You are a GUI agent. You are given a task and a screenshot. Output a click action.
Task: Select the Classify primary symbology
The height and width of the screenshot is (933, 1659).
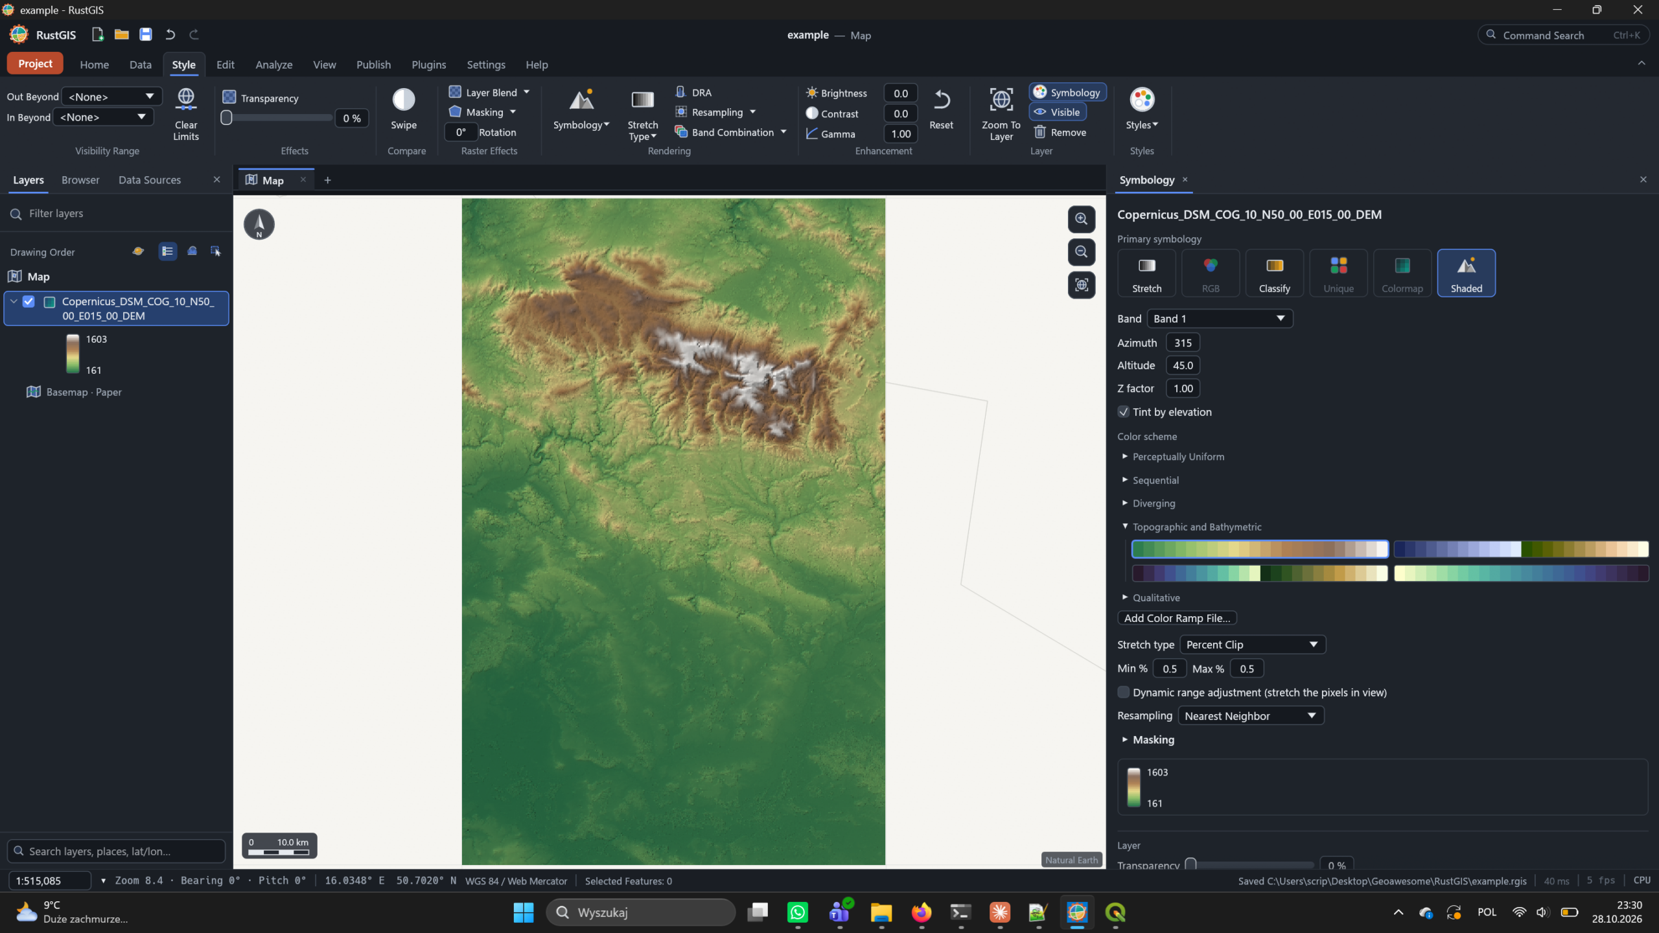(x=1274, y=273)
